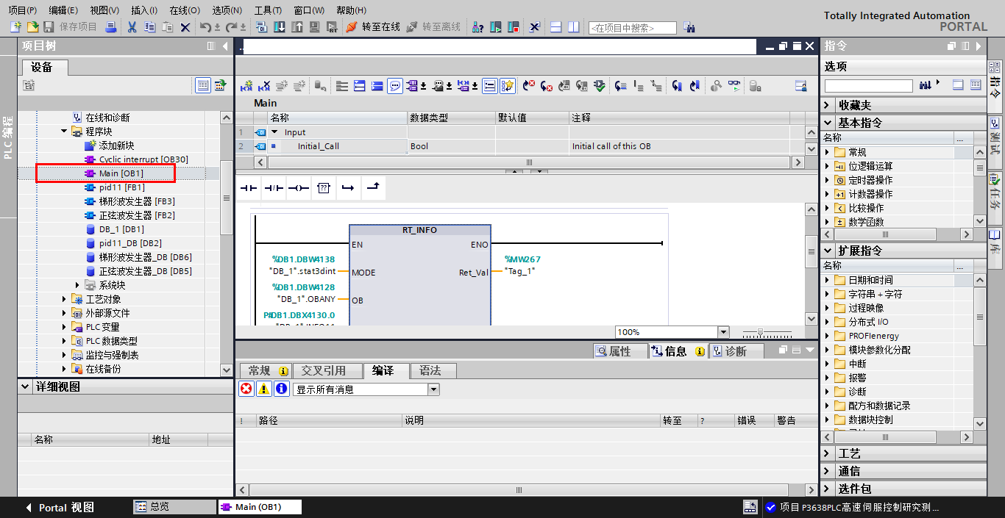Expand 定时器操作 instruction folder
The image size is (1005, 518).
[828, 180]
